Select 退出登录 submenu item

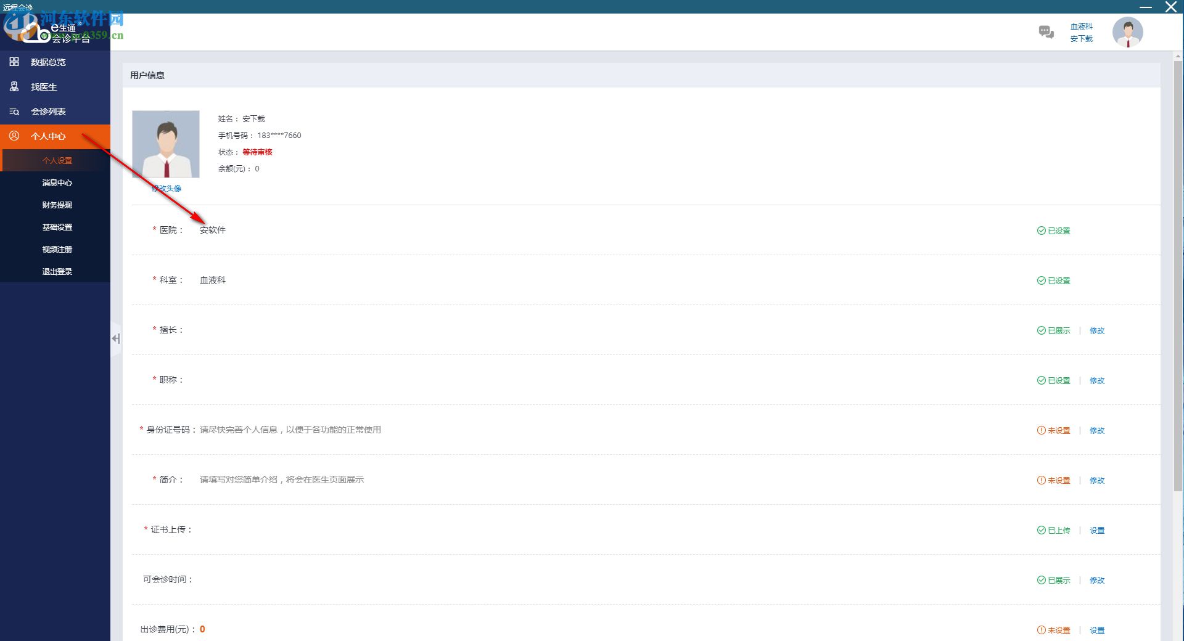click(56, 271)
